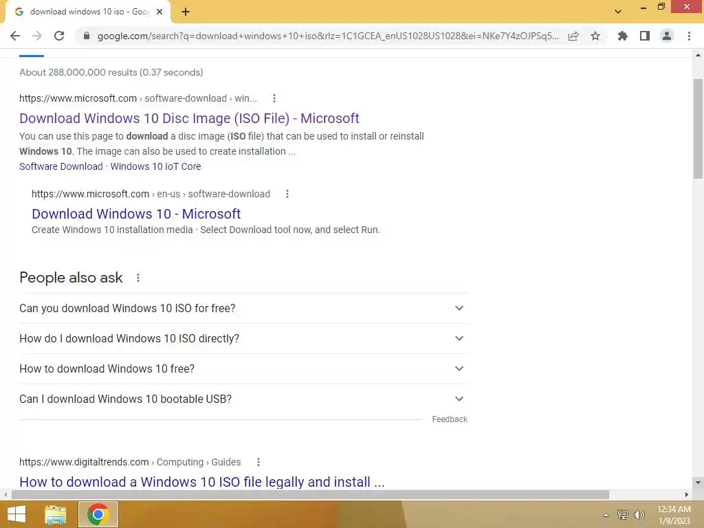Open the tab search chevron in title bar
The image size is (704, 528).
point(618,12)
